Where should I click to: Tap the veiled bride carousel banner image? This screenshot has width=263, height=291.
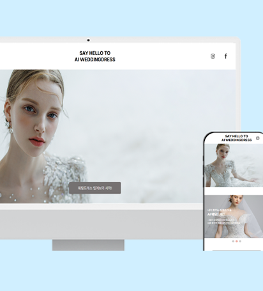(x=234, y=216)
